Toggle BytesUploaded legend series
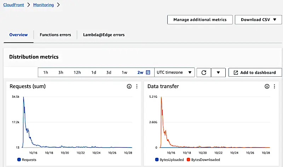The width and height of the screenshot is (283, 167). point(169,160)
